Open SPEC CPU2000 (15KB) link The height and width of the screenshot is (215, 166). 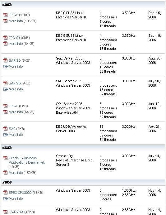tap(26, 193)
